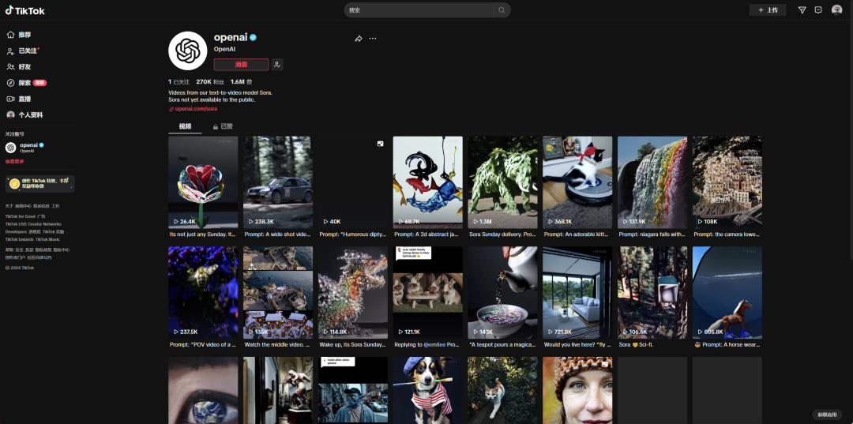Open 已关注 in the sidebar
The height and width of the screenshot is (424, 853).
point(23,51)
